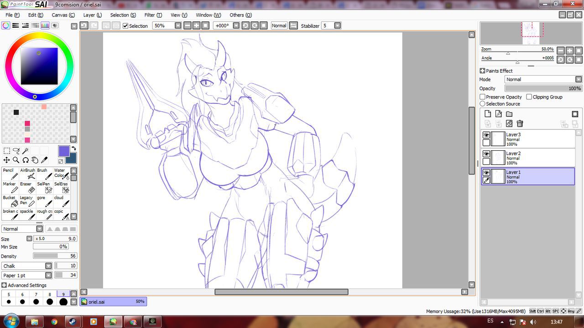Open the 50% zoom dropdown in toolbar
Screen dimensions: 584x328
point(178,26)
